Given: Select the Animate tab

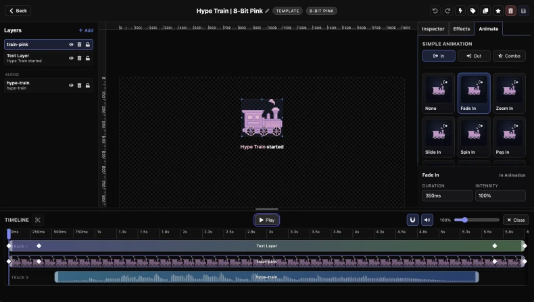Looking at the screenshot, I should [488, 29].
